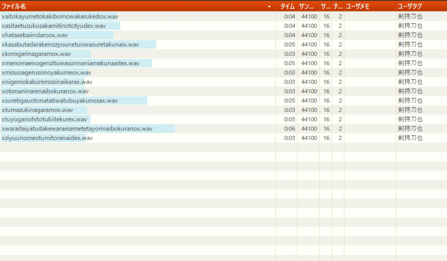Select xasitaetuzukusakamitinototyudex.wav
447x261 pixels.
tap(54, 26)
